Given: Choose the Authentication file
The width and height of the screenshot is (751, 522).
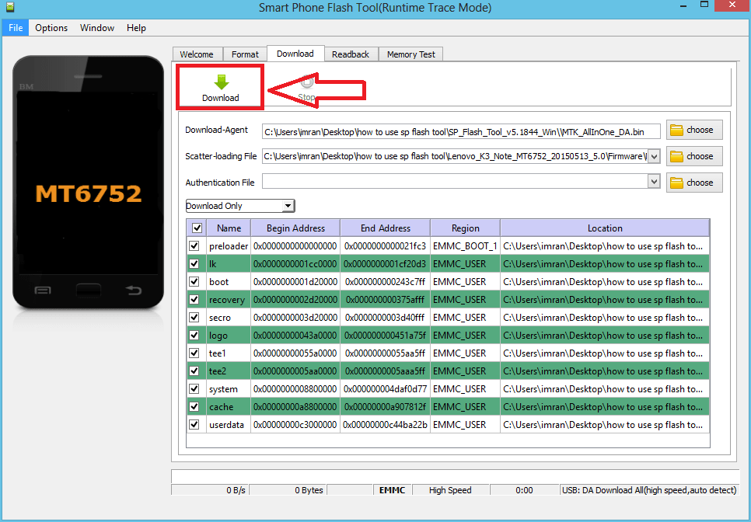Looking at the screenshot, I should tap(694, 183).
